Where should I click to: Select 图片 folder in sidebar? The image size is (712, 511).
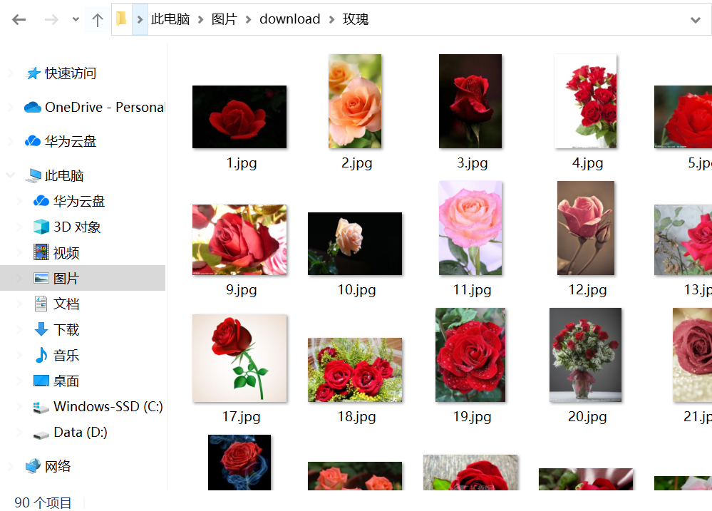click(x=83, y=278)
